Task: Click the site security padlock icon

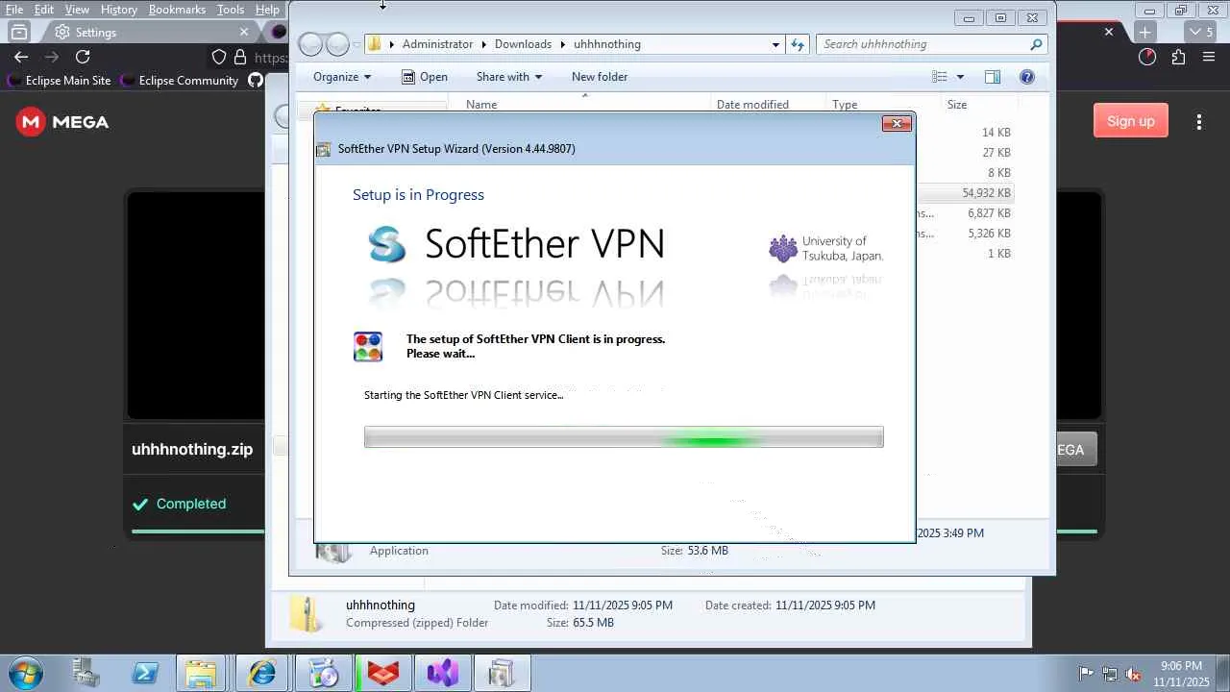Action: tap(240, 57)
